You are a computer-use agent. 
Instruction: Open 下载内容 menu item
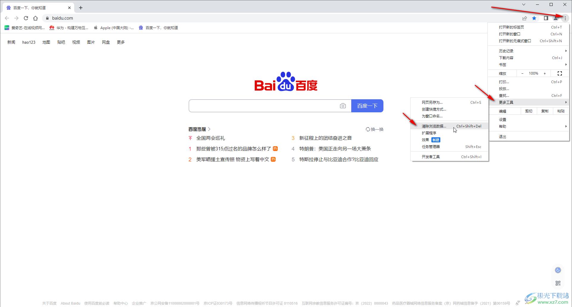pyautogui.click(x=529, y=58)
